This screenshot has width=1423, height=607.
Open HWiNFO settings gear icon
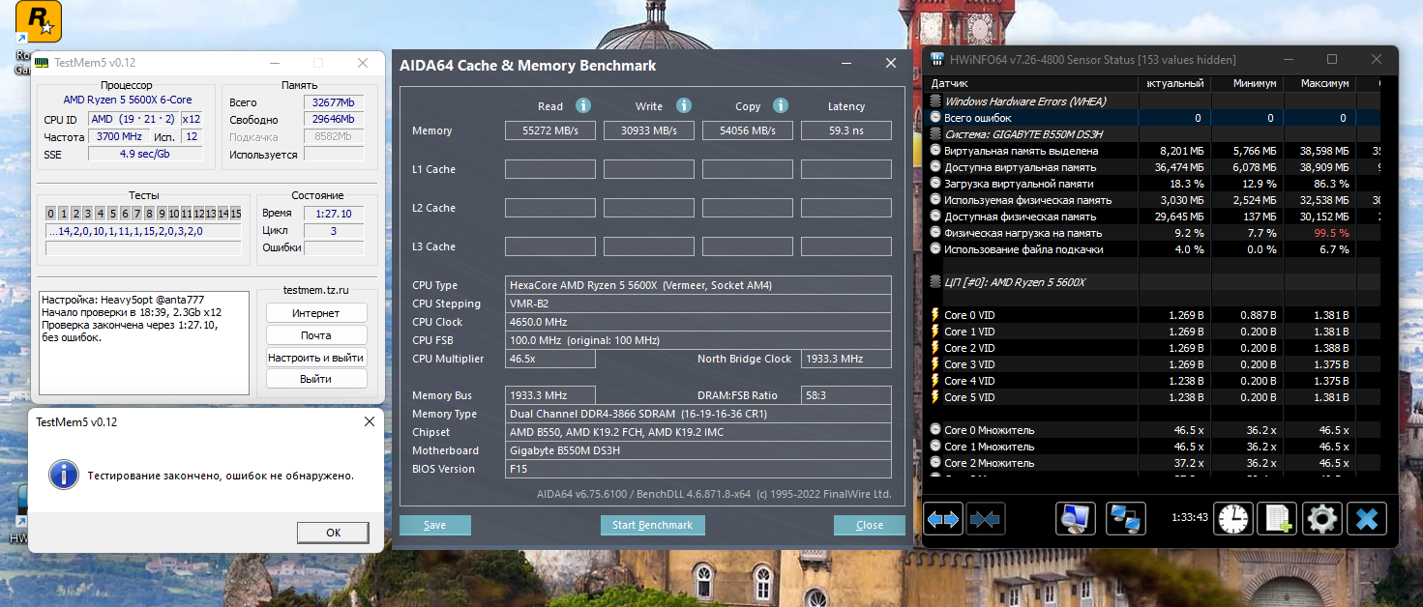1321,519
